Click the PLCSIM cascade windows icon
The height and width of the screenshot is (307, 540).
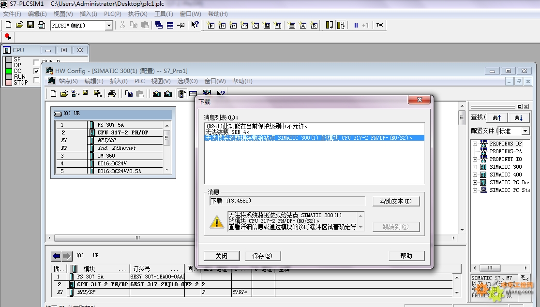(159, 25)
